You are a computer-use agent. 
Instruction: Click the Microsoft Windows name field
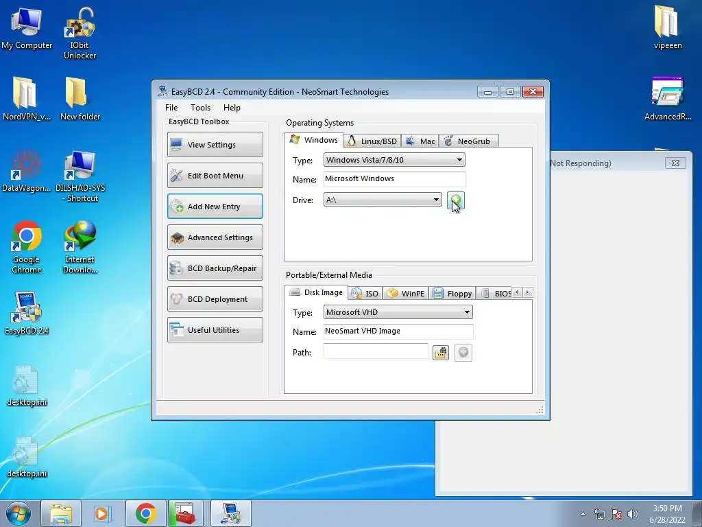coord(394,179)
